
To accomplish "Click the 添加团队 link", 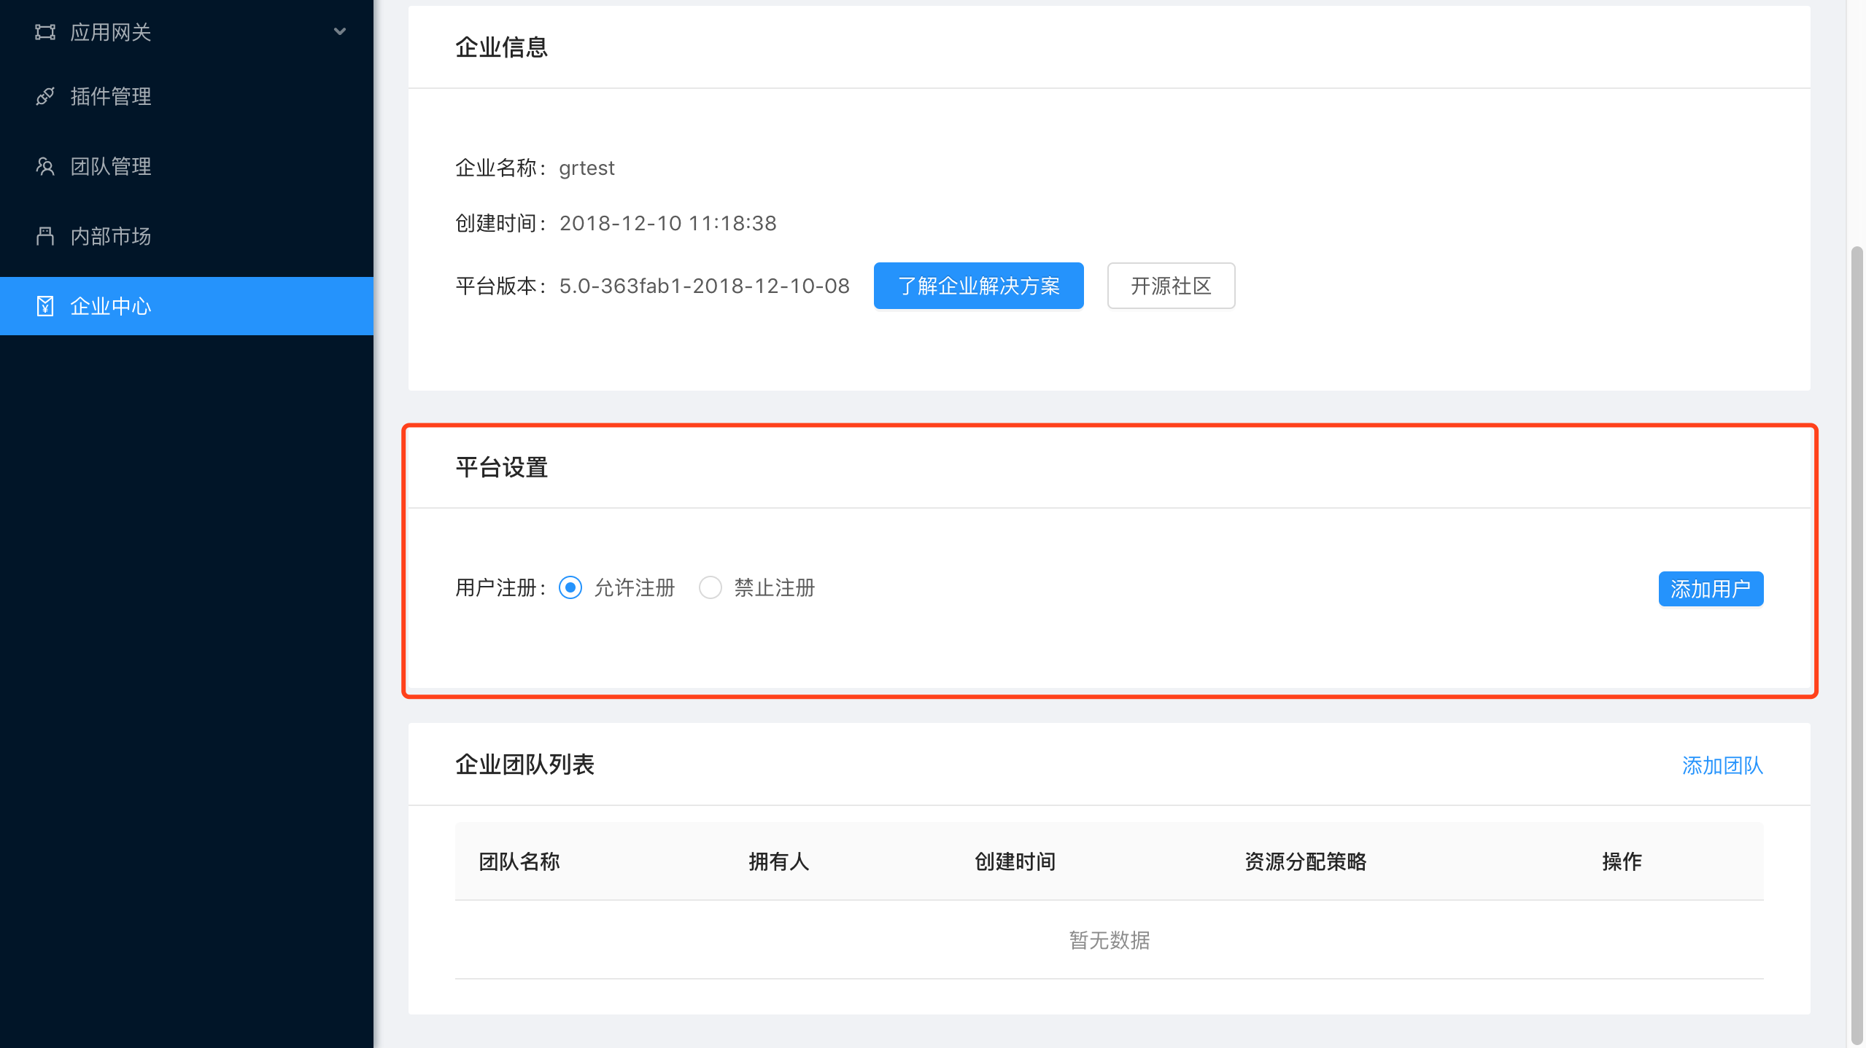I will 1722,765.
